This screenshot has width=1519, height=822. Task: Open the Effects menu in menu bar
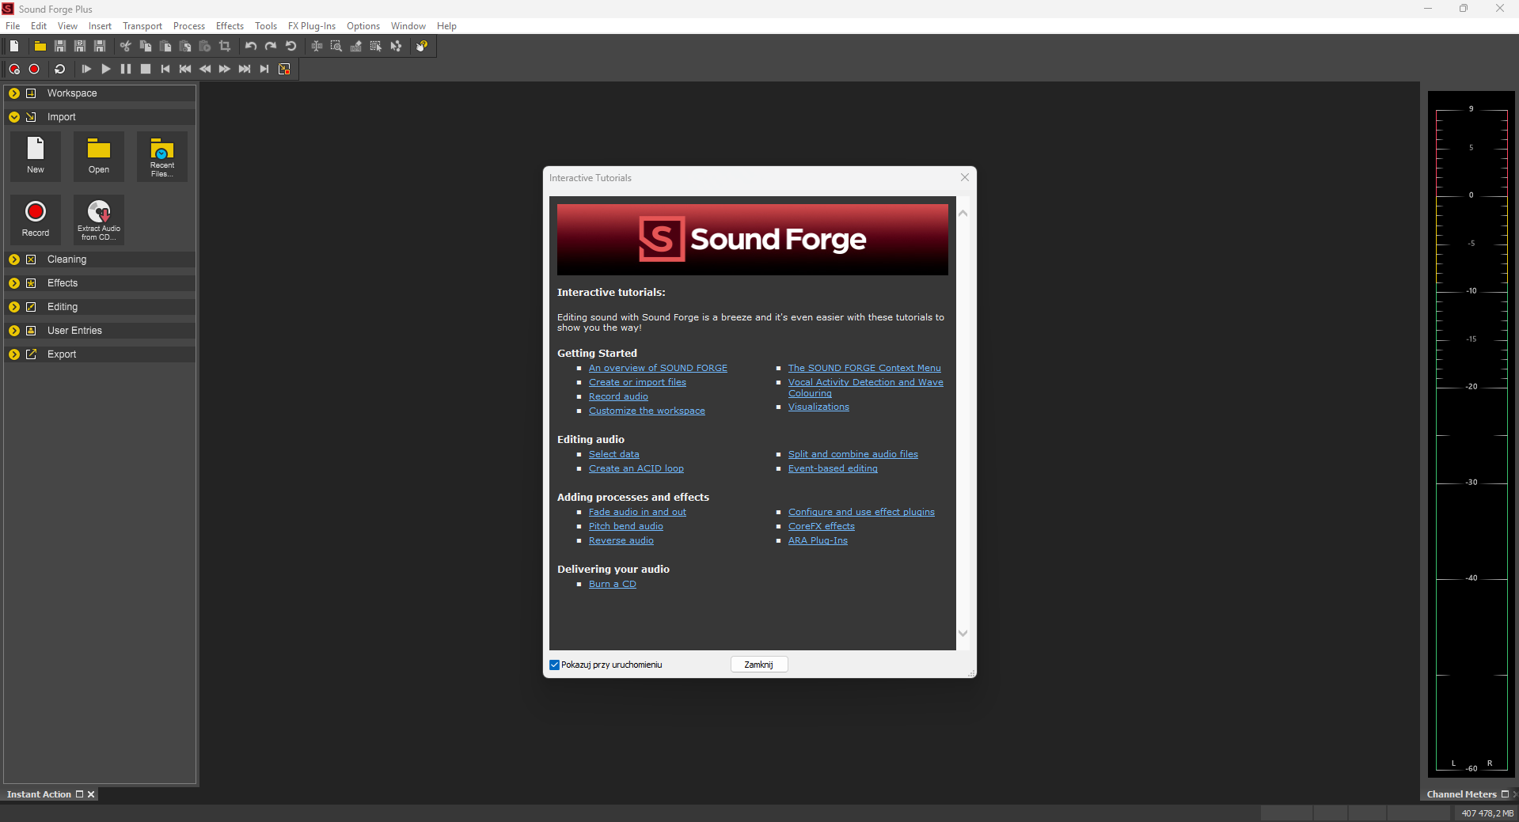230,26
